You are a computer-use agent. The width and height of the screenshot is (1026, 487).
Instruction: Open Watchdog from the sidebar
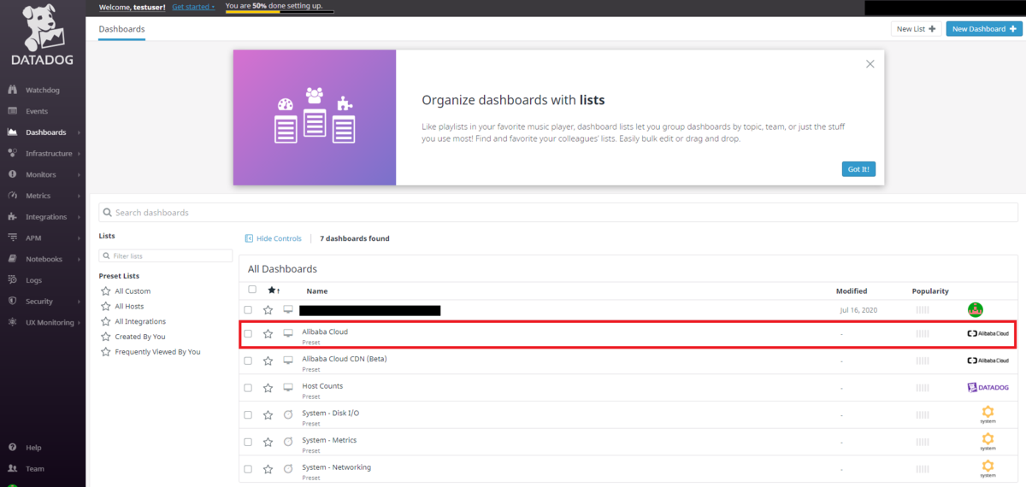43,90
